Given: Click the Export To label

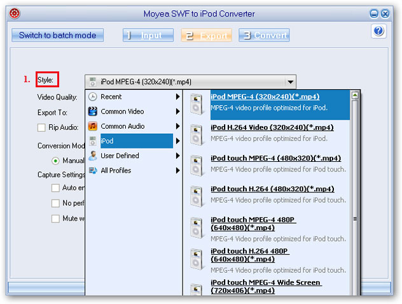Looking at the screenshot, I should [x=52, y=113].
